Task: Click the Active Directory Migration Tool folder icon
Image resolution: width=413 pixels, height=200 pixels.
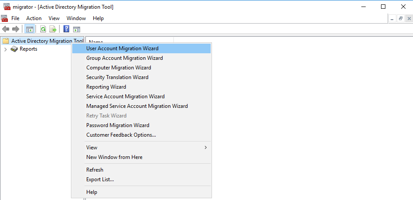Action: 6,41
